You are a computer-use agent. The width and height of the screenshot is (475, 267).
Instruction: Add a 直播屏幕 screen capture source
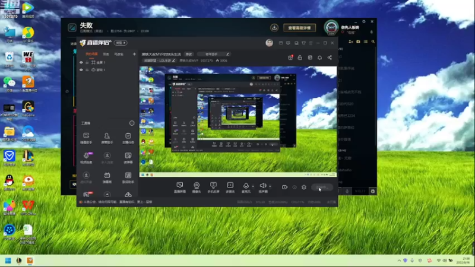tap(180, 187)
